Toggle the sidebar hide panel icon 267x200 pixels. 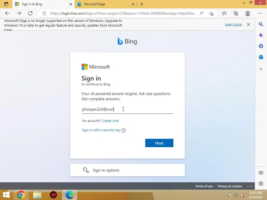[261, 173]
